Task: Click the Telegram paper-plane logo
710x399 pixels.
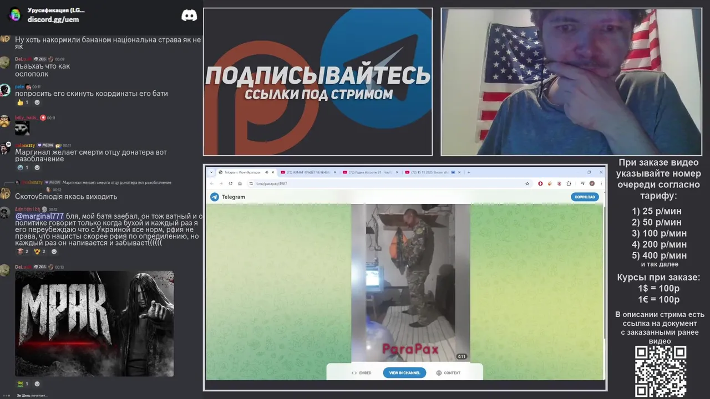Action: pyautogui.click(x=215, y=197)
